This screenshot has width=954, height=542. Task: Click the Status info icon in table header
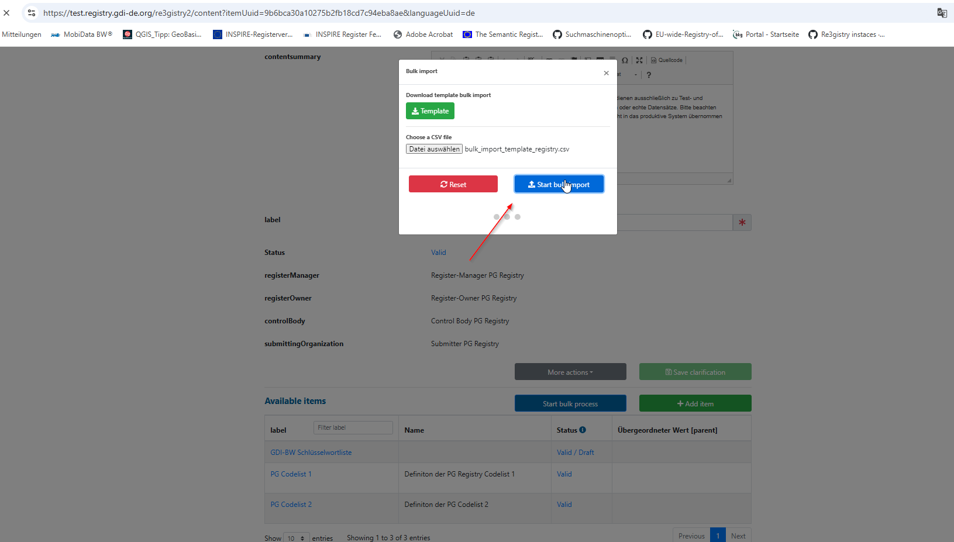click(583, 430)
